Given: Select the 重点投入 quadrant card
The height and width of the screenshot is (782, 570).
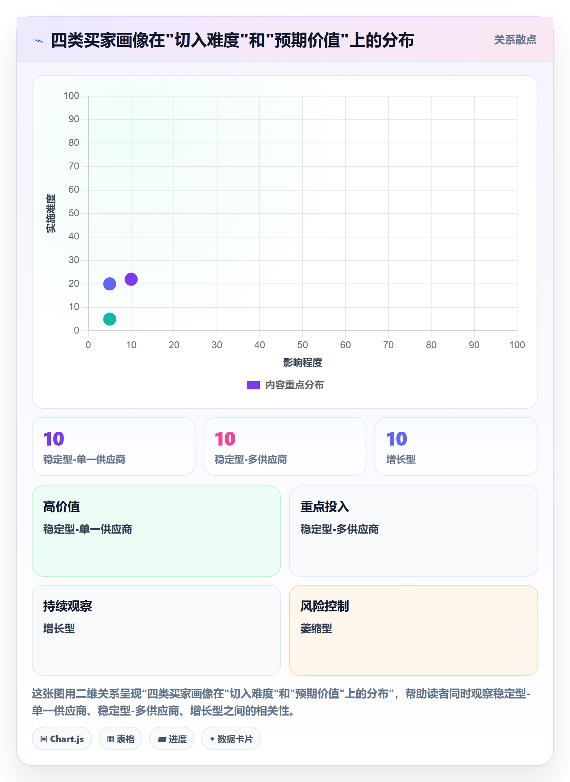Looking at the screenshot, I should (414, 531).
